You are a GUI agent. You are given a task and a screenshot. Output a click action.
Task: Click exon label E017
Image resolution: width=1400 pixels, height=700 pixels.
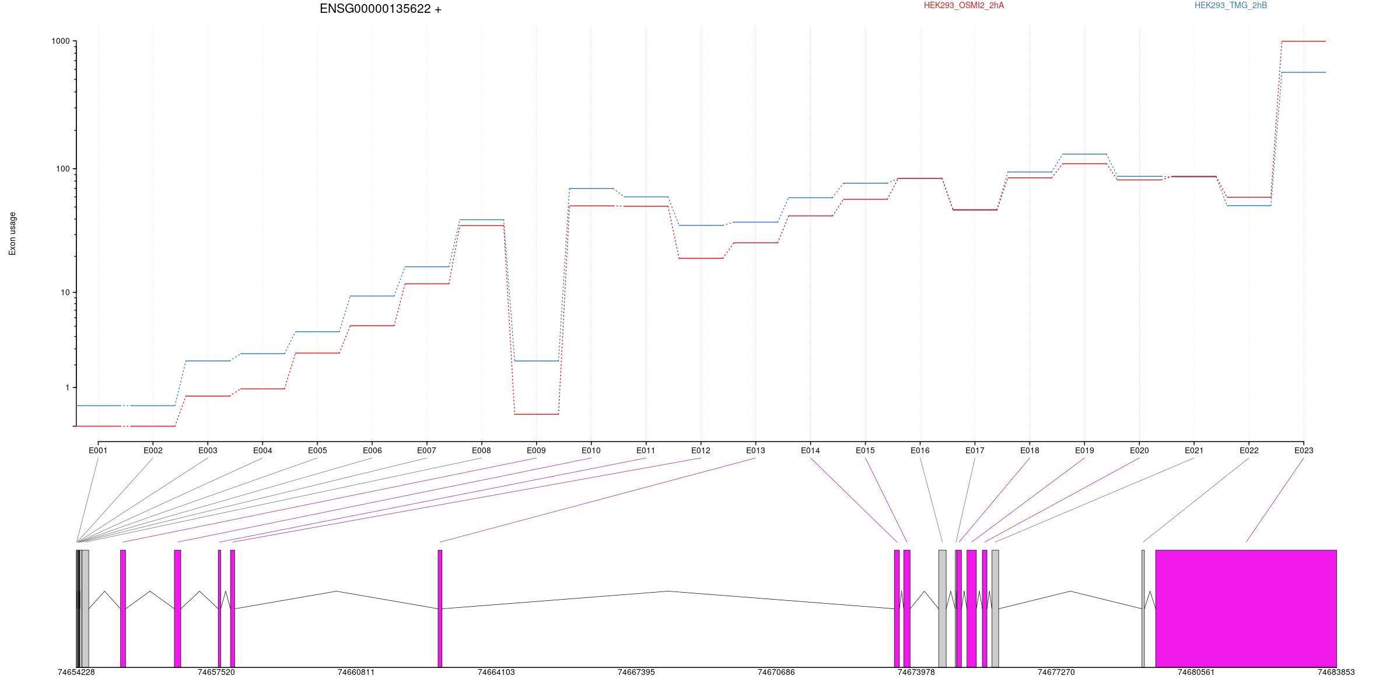click(x=975, y=450)
